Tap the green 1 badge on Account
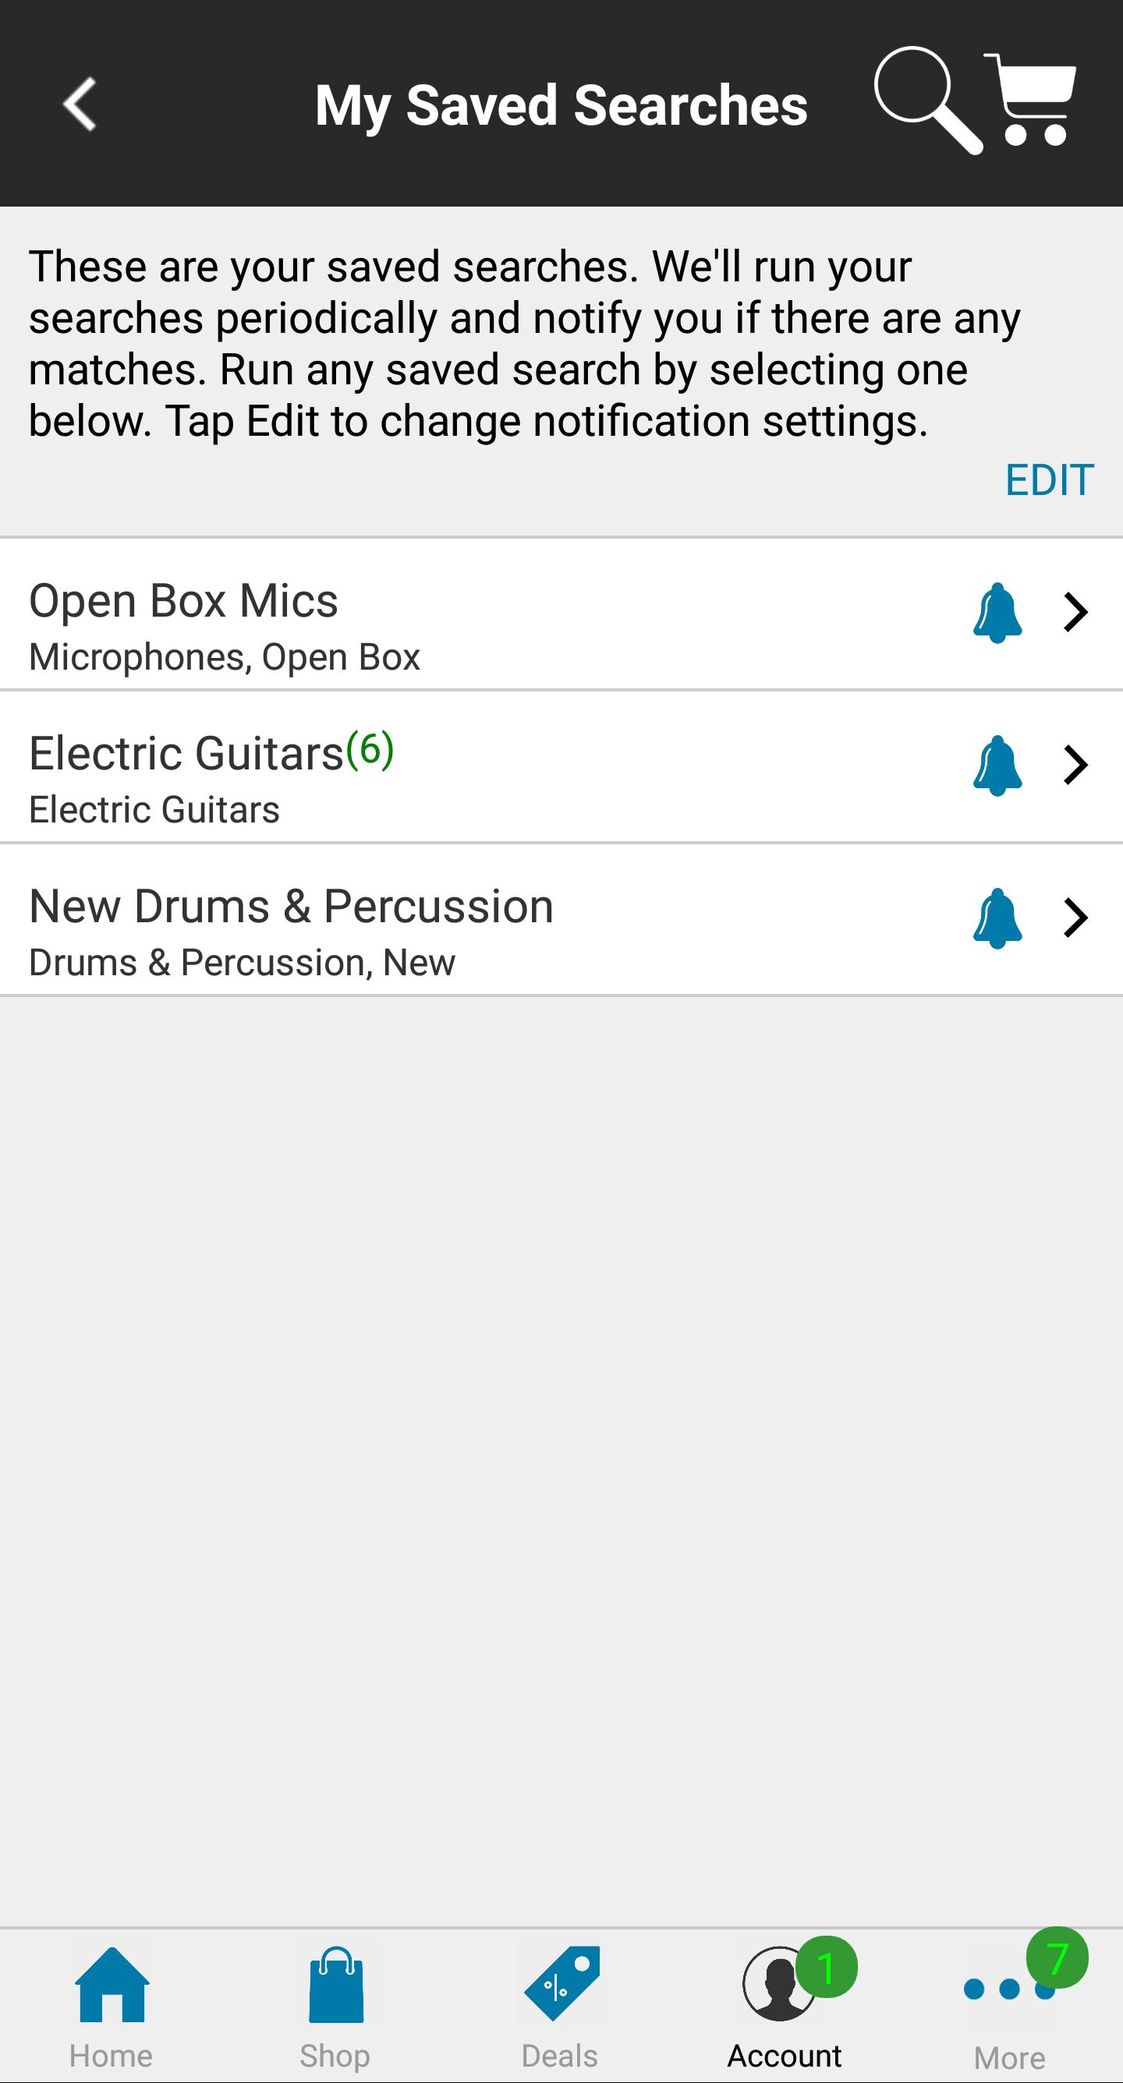Image resolution: width=1123 pixels, height=2083 pixels. (826, 1968)
